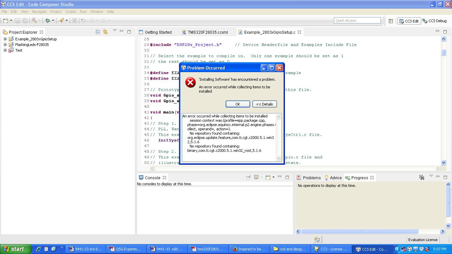Close the Progress view tab
This screenshot has height=254, width=452.
click(372, 178)
